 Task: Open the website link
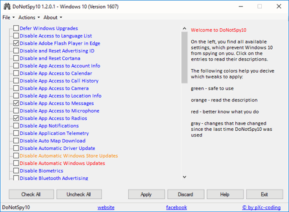(106, 207)
